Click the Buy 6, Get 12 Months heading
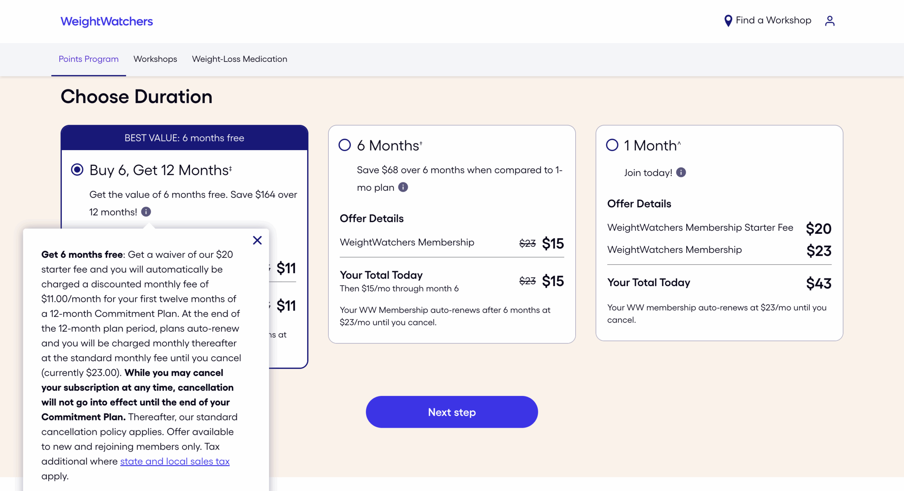This screenshot has width=904, height=491. 161,170
